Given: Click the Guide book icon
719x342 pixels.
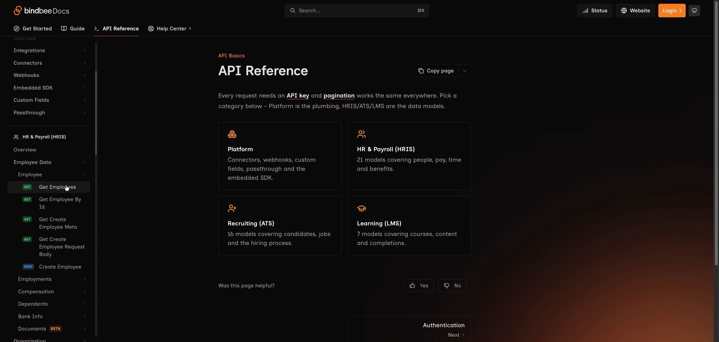Looking at the screenshot, I should 64,29.
